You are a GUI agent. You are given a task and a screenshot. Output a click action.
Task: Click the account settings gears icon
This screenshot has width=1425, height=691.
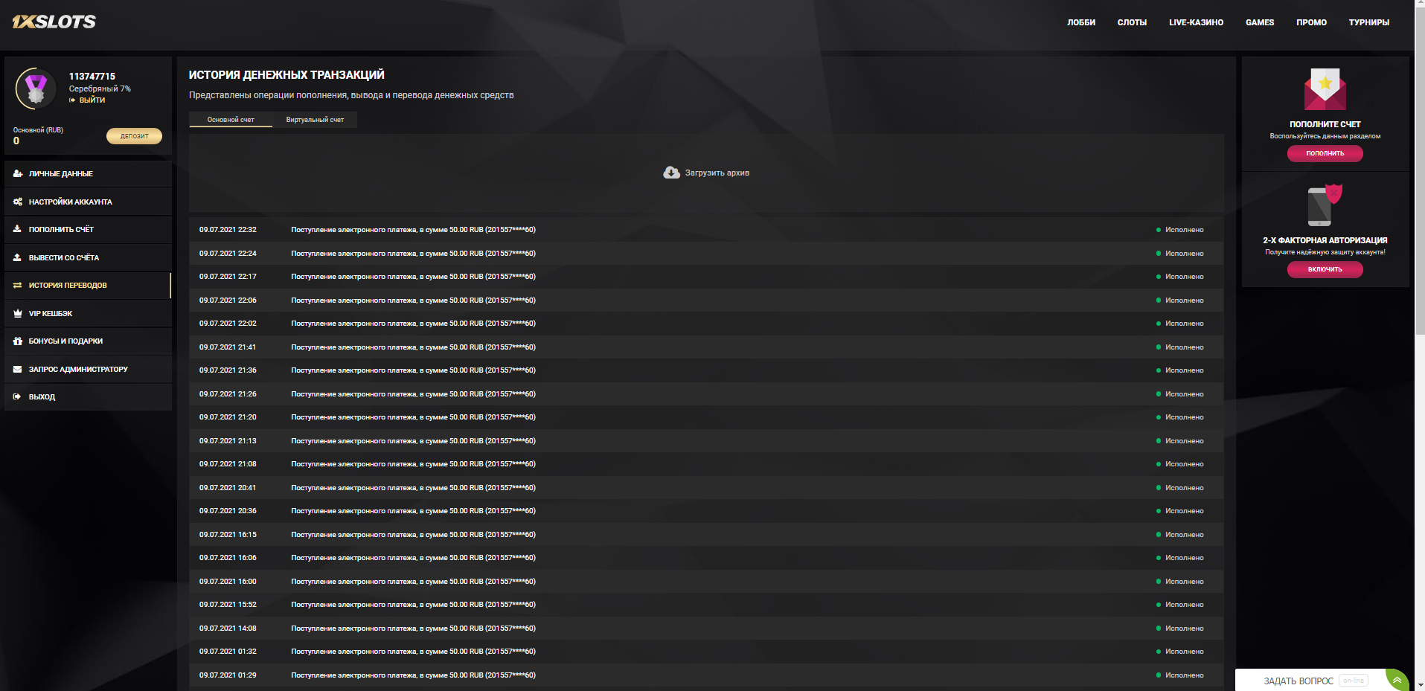click(x=18, y=202)
